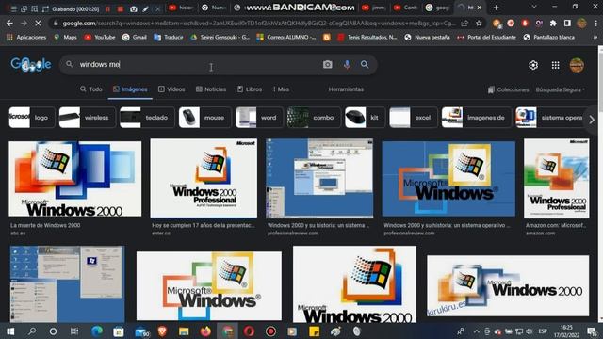Screen dimensions: 603x339
Task: Open File Explorer from taskbar
Action: (x=184, y=331)
